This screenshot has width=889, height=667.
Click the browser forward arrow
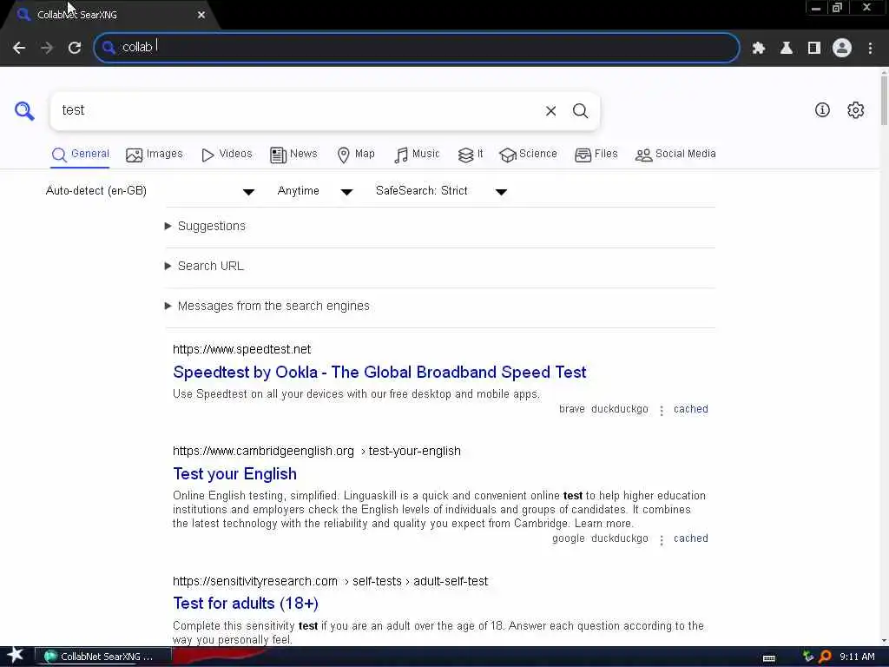47,48
